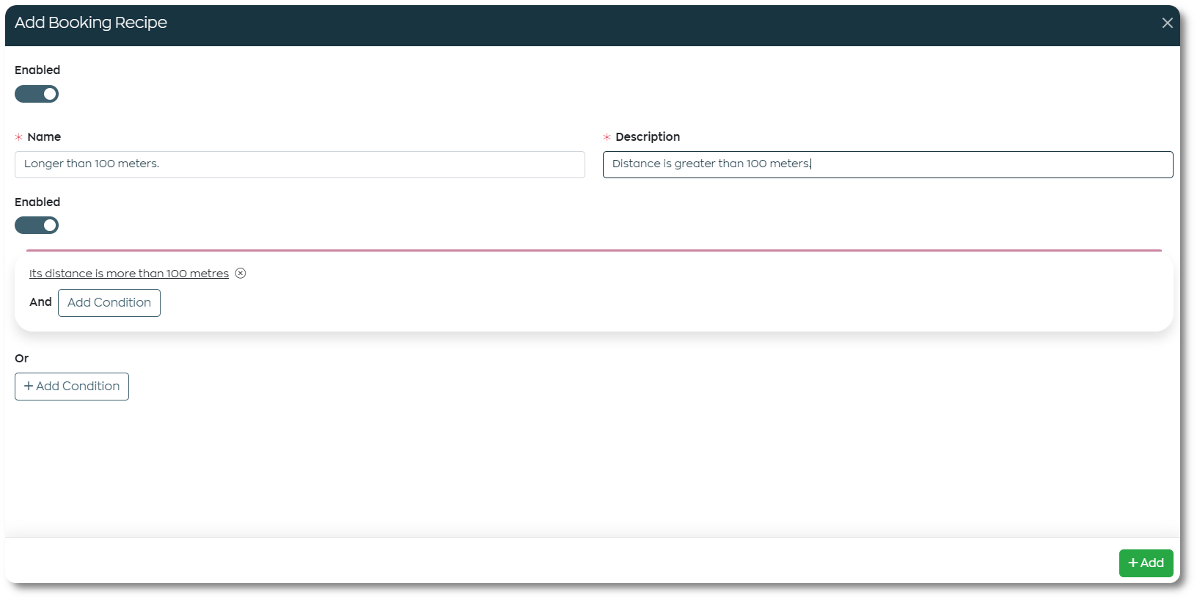Click the 'Or' label text
This screenshot has width=1197, height=600.
click(22, 359)
